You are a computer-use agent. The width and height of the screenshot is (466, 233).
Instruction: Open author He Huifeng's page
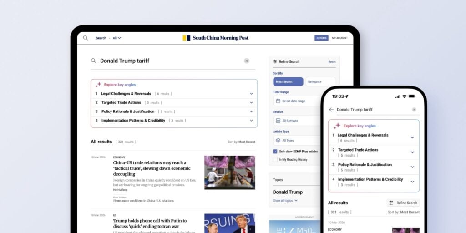pos(120,190)
